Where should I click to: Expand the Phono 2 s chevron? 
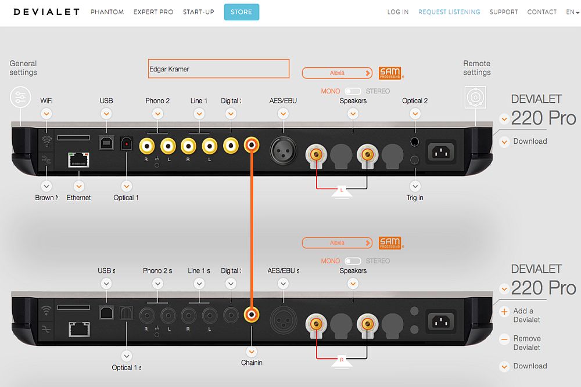tap(158, 283)
